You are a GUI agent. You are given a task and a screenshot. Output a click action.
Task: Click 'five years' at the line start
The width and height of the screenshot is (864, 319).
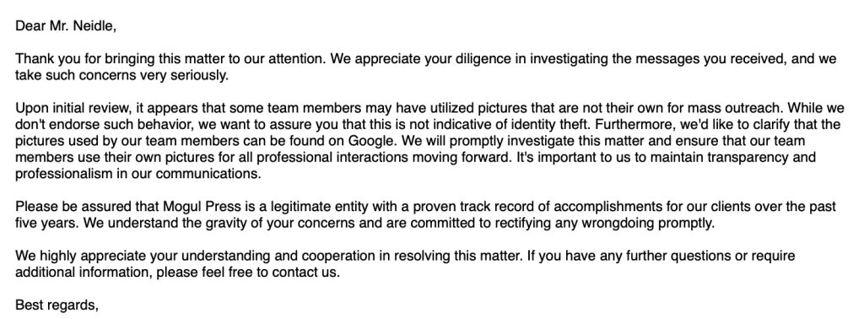[x=46, y=223]
